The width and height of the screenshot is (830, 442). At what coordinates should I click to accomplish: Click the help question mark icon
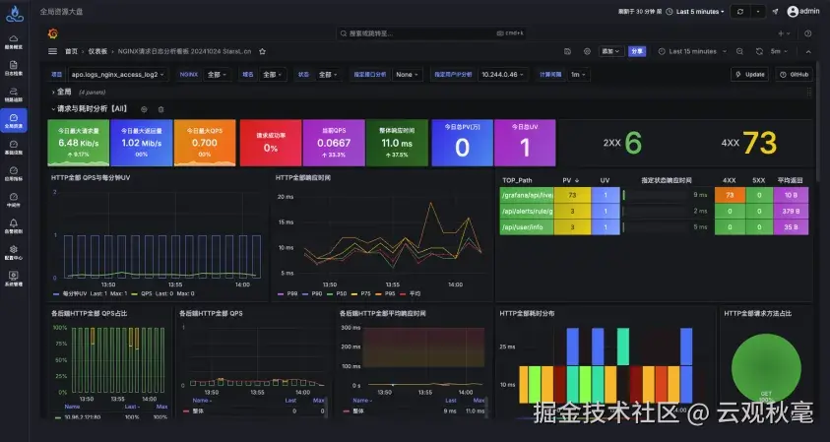807,33
